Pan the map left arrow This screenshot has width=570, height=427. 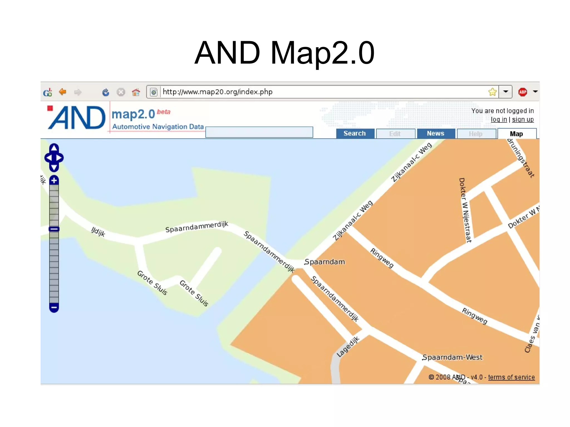48,158
